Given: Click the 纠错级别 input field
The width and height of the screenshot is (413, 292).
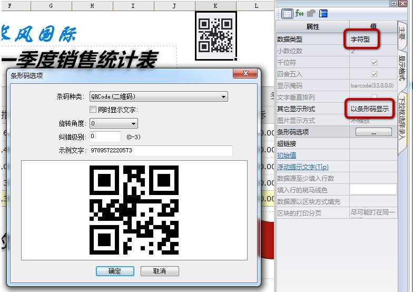Looking at the screenshot, I should click(x=105, y=137).
